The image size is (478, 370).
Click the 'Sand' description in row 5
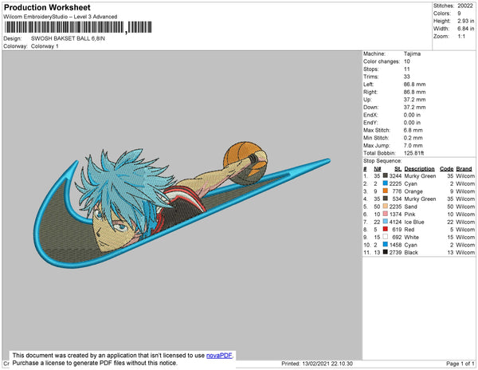tap(410, 207)
